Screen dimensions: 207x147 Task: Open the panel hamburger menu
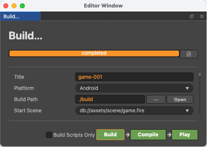202,17
